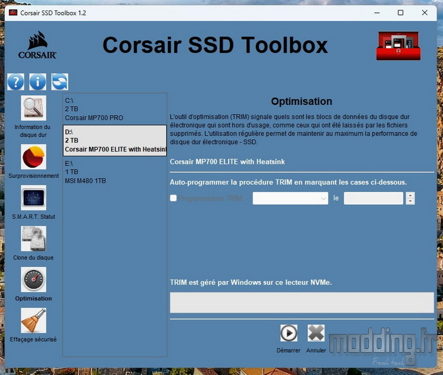443x375 pixels.
Task: Open the TRIM schedule frequency dropdown
Action: 290,198
